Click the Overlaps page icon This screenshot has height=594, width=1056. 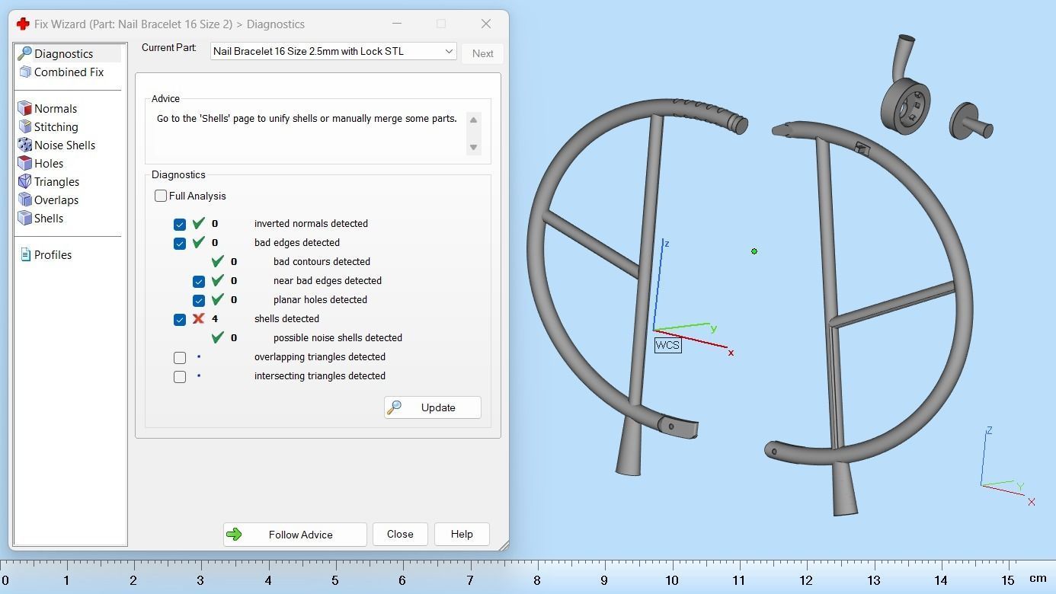pos(24,200)
